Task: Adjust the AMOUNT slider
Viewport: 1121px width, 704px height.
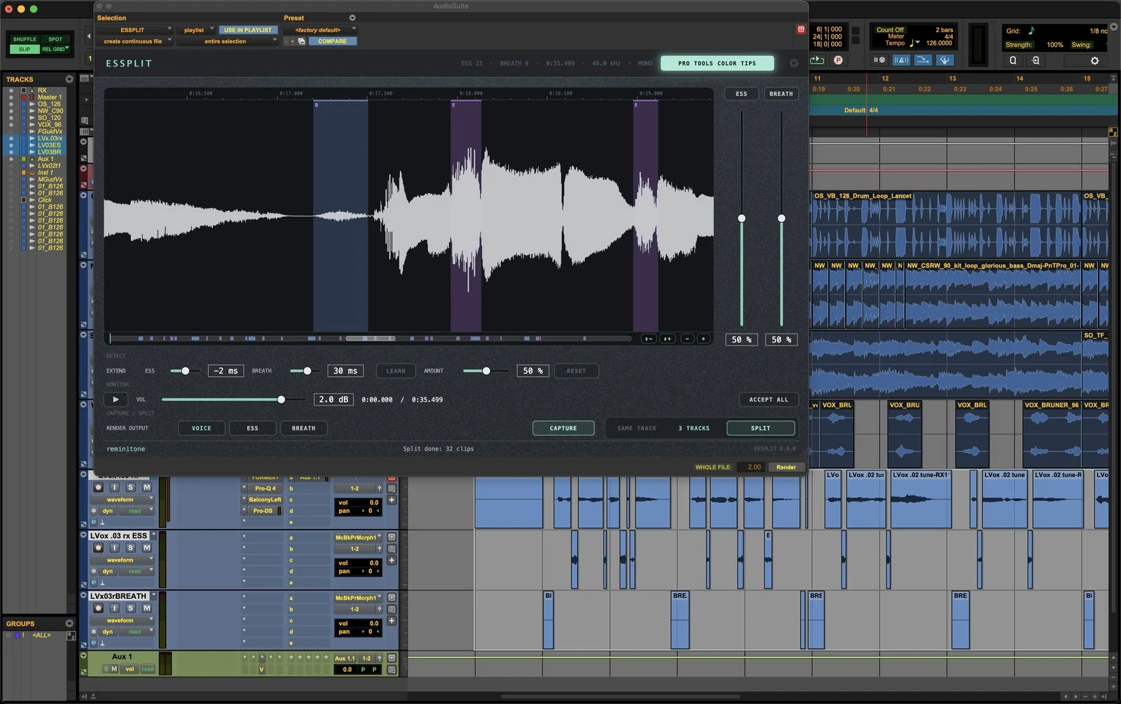Action: coord(486,371)
